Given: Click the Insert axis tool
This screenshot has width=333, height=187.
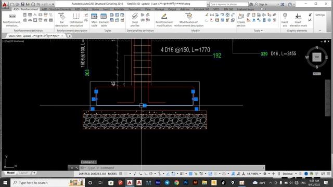Looking at the screenshot, I should pyautogui.click(x=285, y=20).
